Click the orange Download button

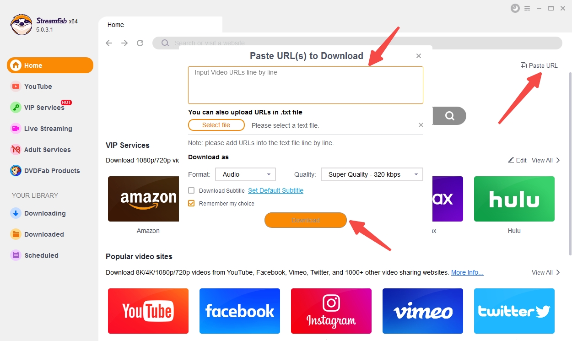[306, 220]
